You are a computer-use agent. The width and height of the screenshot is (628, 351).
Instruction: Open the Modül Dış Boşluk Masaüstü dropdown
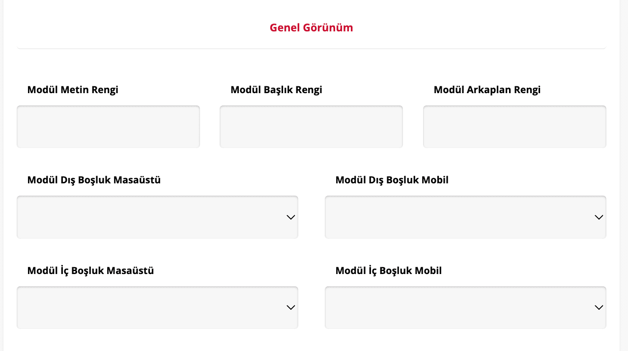[x=157, y=217]
